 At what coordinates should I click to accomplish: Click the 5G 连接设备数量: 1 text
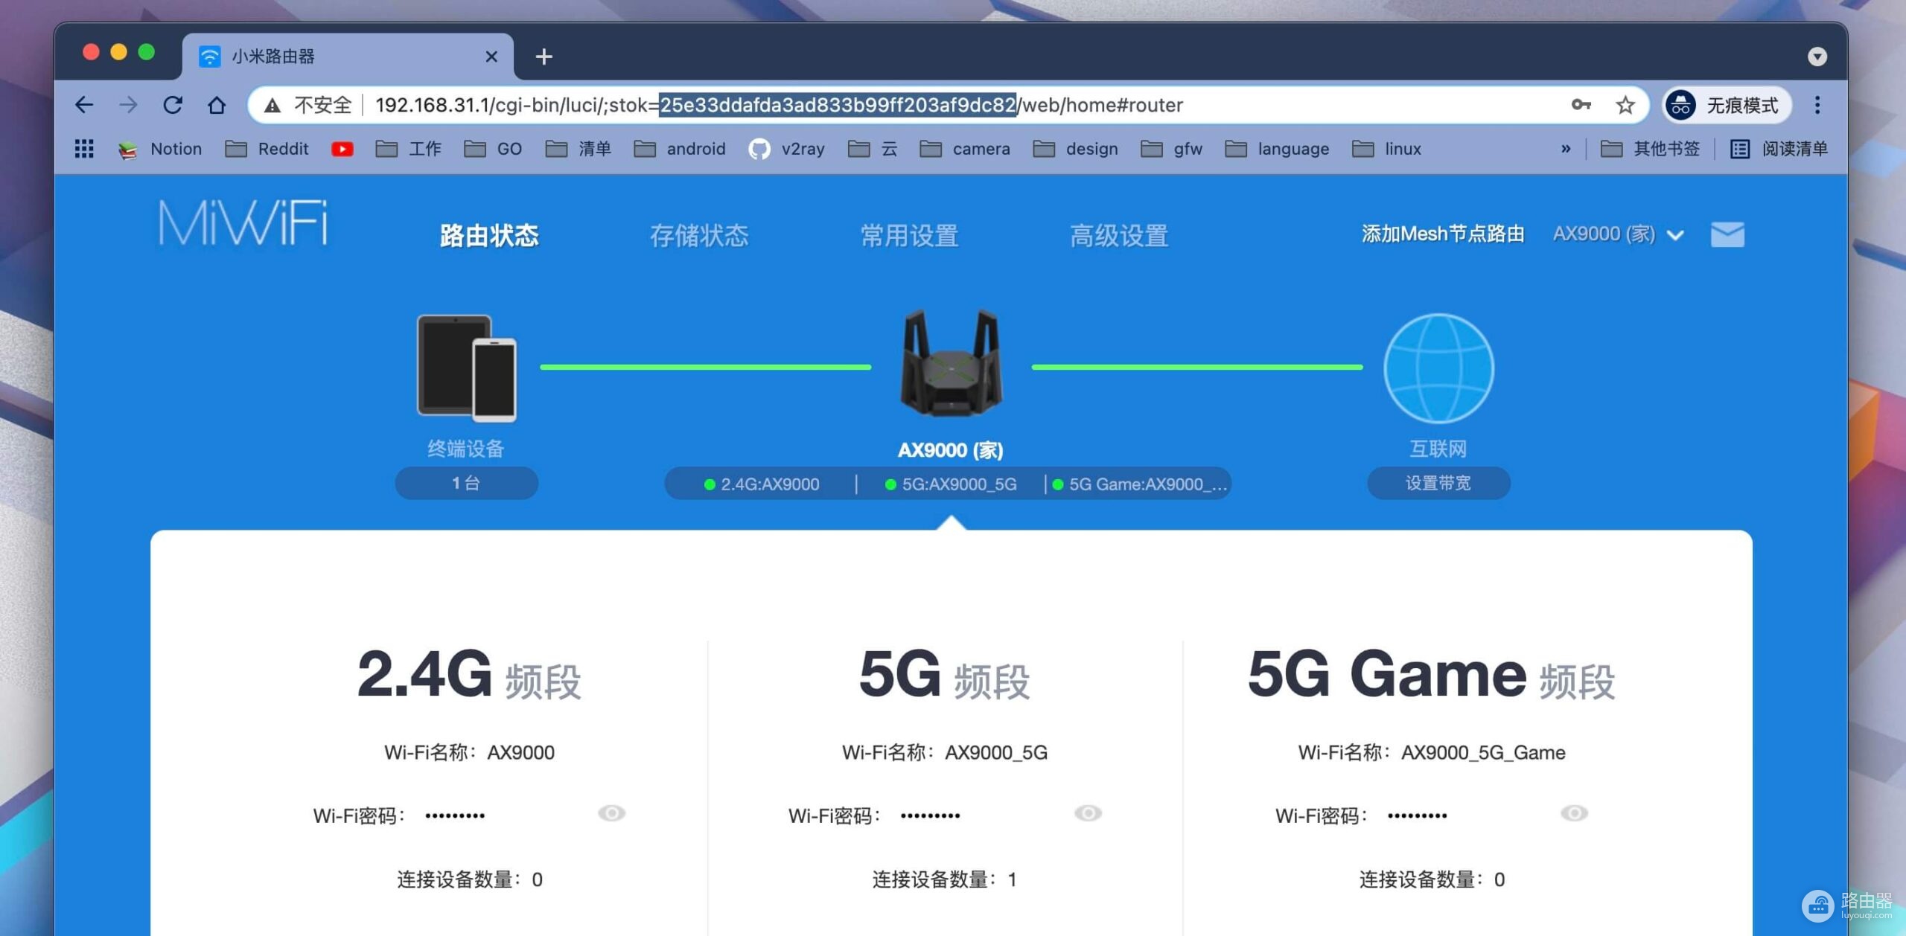[945, 879]
